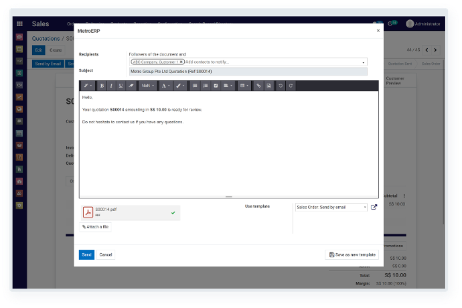The width and height of the screenshot is (462, 308).
Task: Go to Quotations breadcrumb
Action: [x=46, y=39]
